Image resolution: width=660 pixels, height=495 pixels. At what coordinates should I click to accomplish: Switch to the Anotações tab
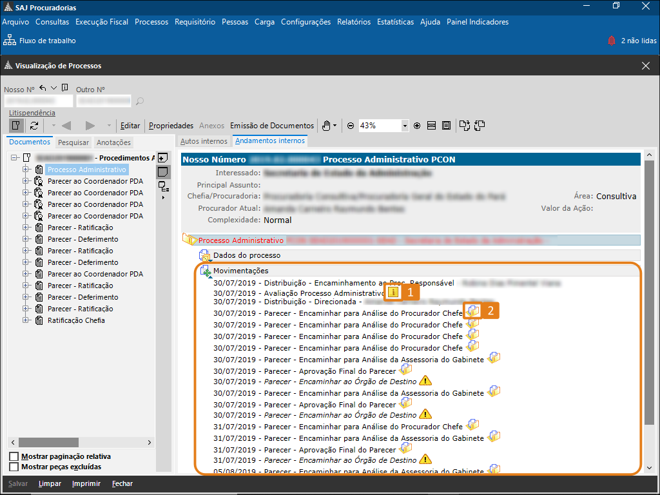coord(113,142)
